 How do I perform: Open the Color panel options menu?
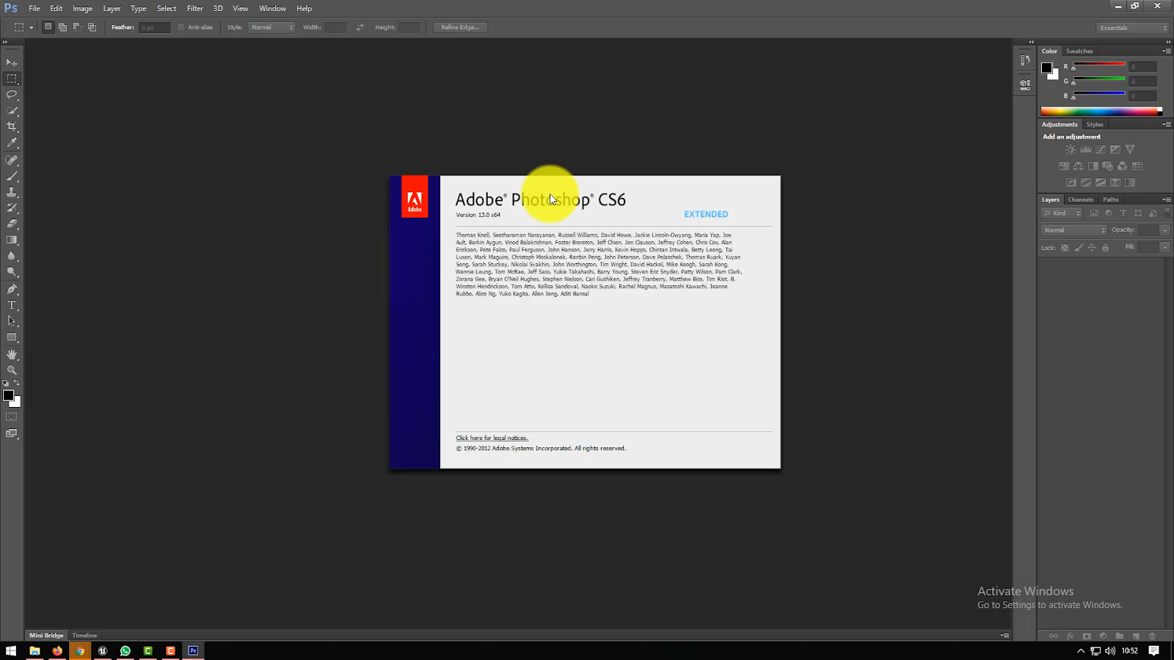tap(1167, 51)
